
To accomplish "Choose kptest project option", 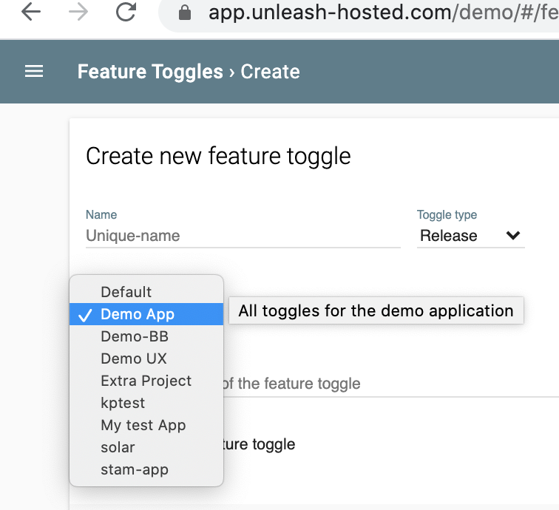I will pos(123,403).
